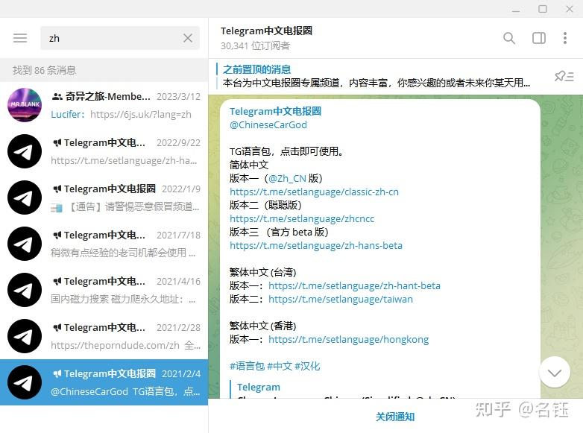The image size is (583, 433).
Task: Open the 奇异之旅-Membe... result from 2023/3/12
Action: pos(104,105)
